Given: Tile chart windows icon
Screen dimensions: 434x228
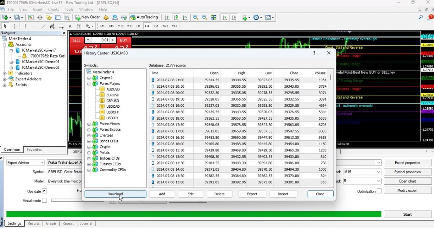Looking at the screenshot, I should (x=214, y=17).
